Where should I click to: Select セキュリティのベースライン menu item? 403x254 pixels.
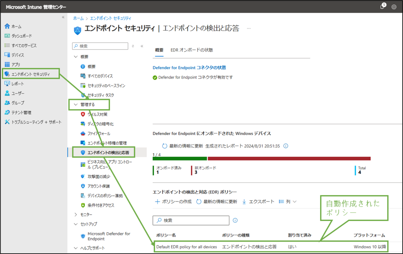pos(106,86)
